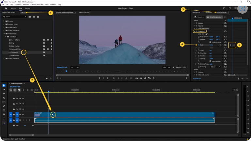Expand the Audio Effects folder
Image resolution: width=251 pixels, height=141 pixels.
click(x=4, y=27)
